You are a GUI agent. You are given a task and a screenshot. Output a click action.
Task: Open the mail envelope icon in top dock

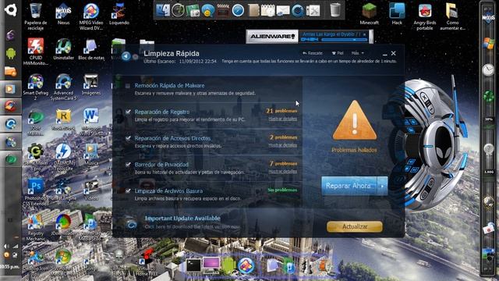(283, 11)
